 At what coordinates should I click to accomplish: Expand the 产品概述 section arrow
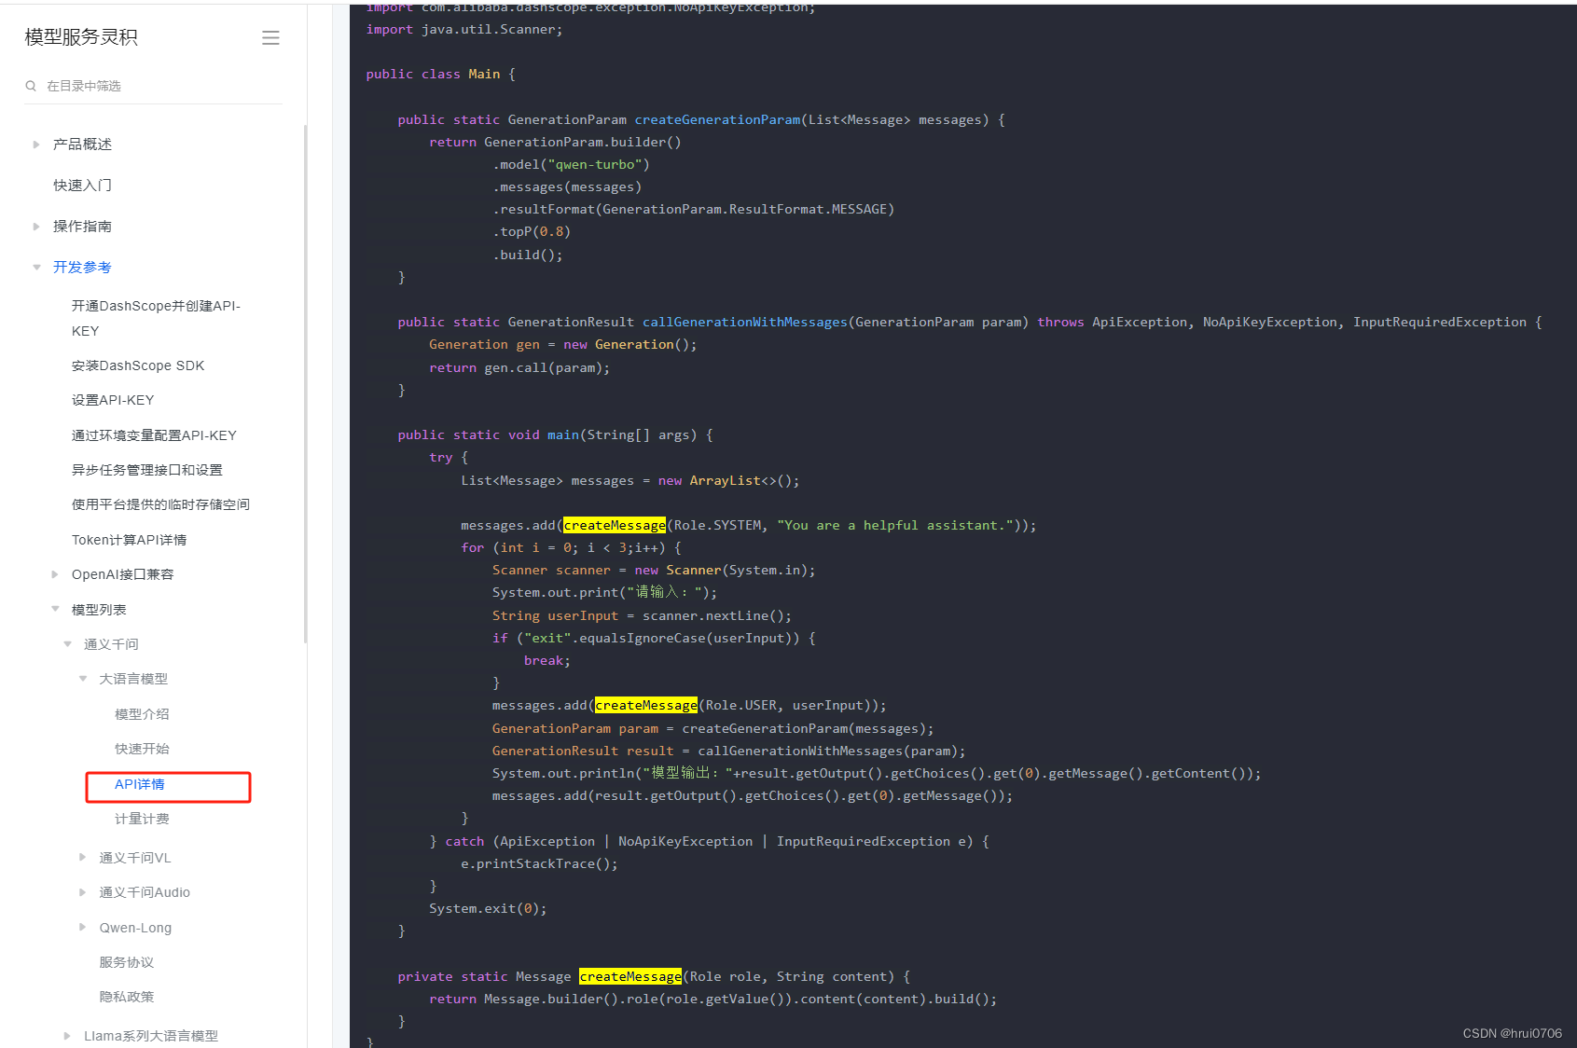point(36,145)
